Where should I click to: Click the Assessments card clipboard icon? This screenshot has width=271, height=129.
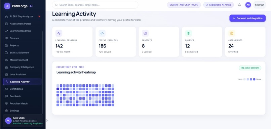click(232, 33)
